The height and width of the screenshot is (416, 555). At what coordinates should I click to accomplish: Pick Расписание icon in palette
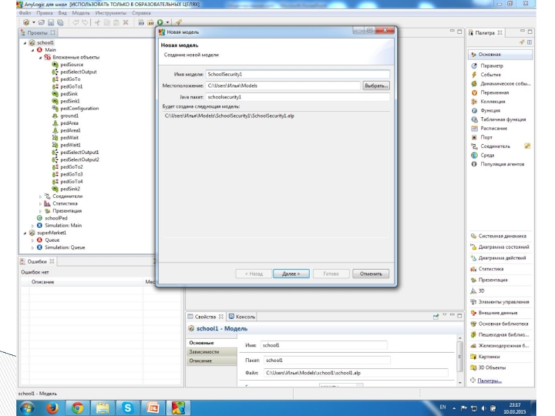point(475,128)
